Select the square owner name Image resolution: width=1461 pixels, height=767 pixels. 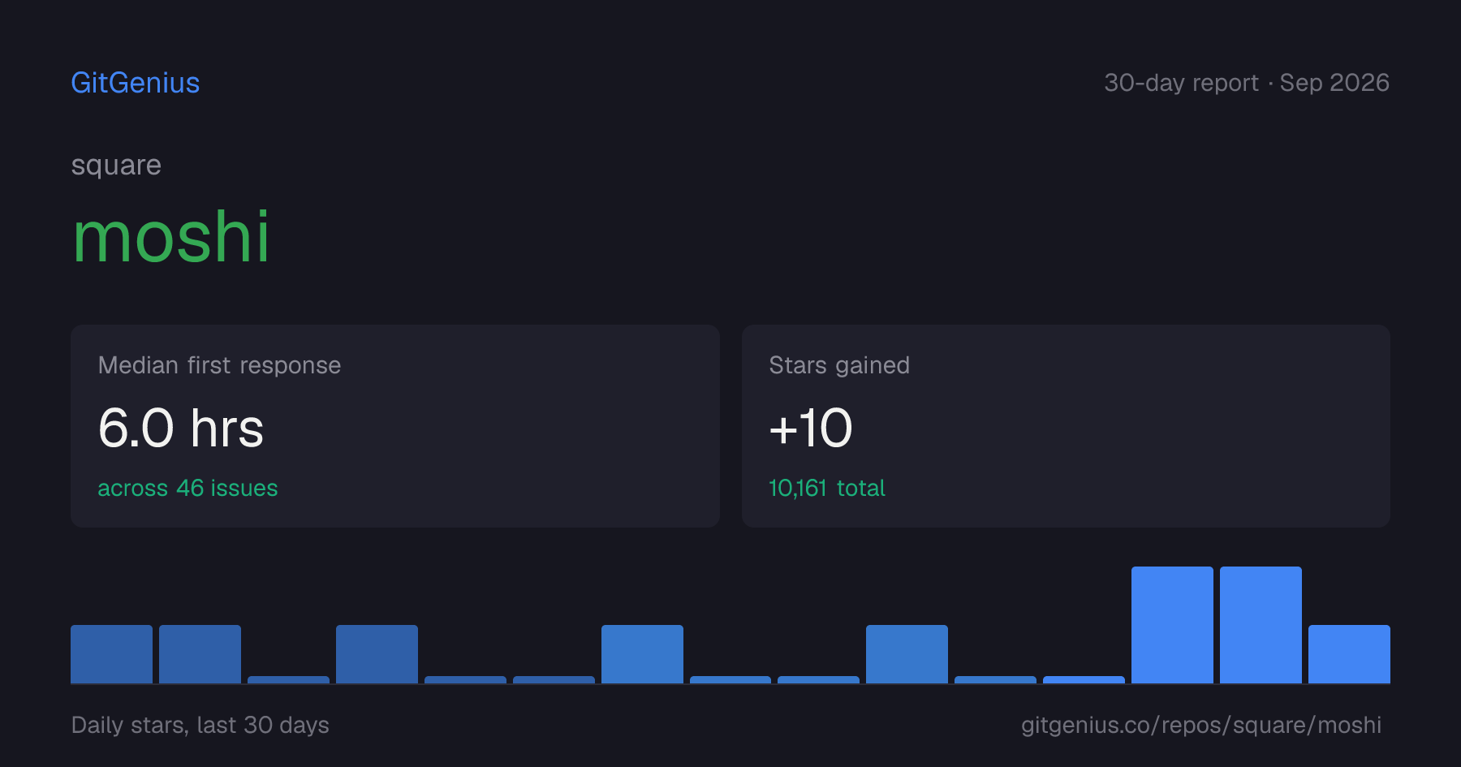click(x=116, y=166)
